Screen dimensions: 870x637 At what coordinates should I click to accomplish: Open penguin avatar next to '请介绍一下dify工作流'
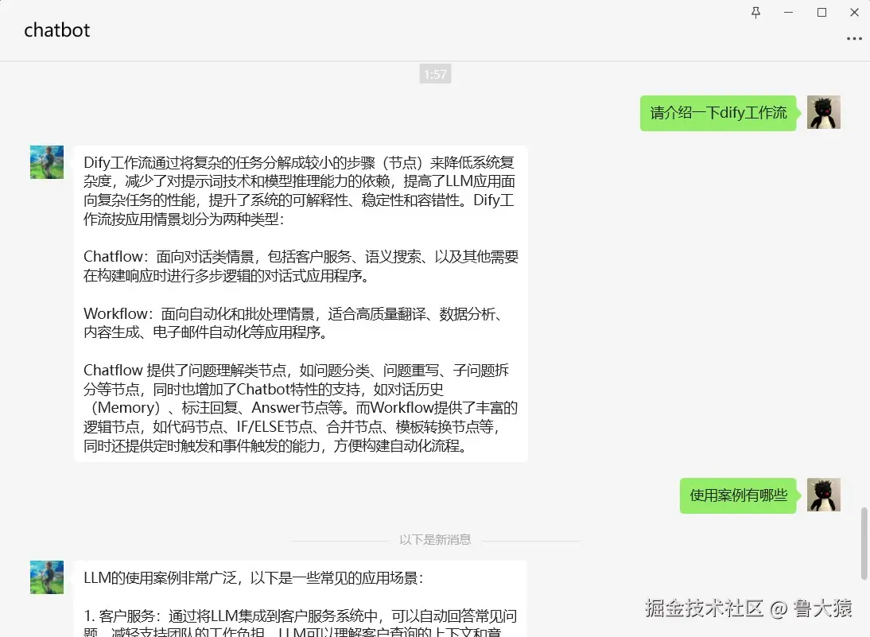pos(823,112)
